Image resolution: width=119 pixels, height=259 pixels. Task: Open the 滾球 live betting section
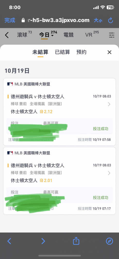[22, 35]
